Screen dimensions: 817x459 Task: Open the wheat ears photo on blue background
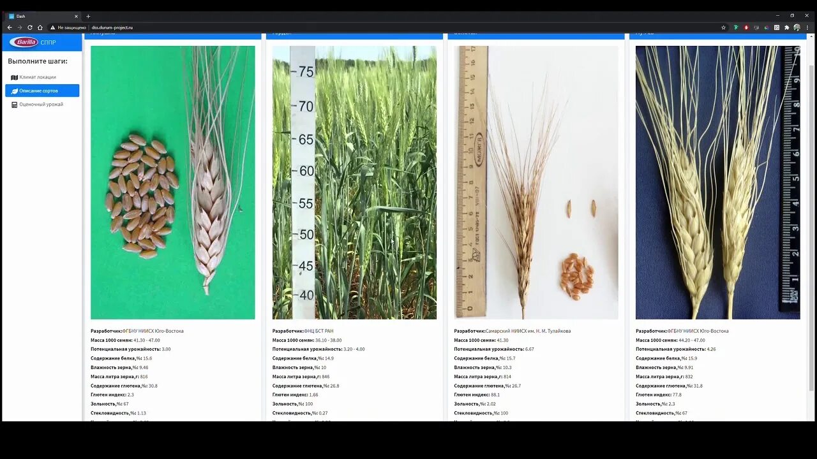(718, 182)
